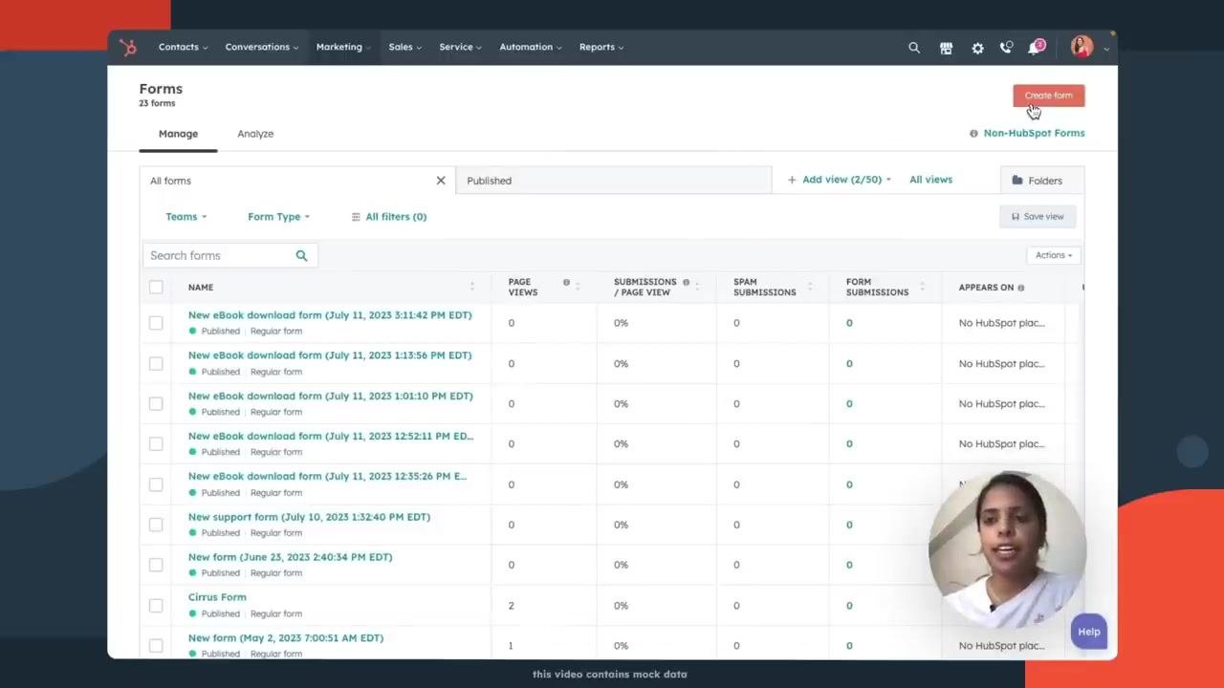Open the Marketing menu
The height and width of the screenshot is (688, 1224).
tap(342, 47)
